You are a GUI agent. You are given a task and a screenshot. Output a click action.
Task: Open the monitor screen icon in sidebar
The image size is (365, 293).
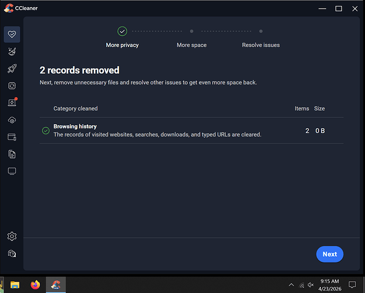coord(12,171)
